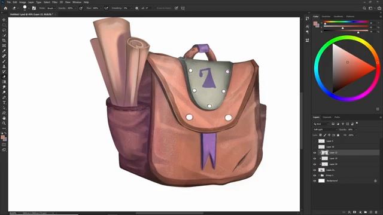
Task: Select the Horizontal Type tool
Action: (4, 103)
